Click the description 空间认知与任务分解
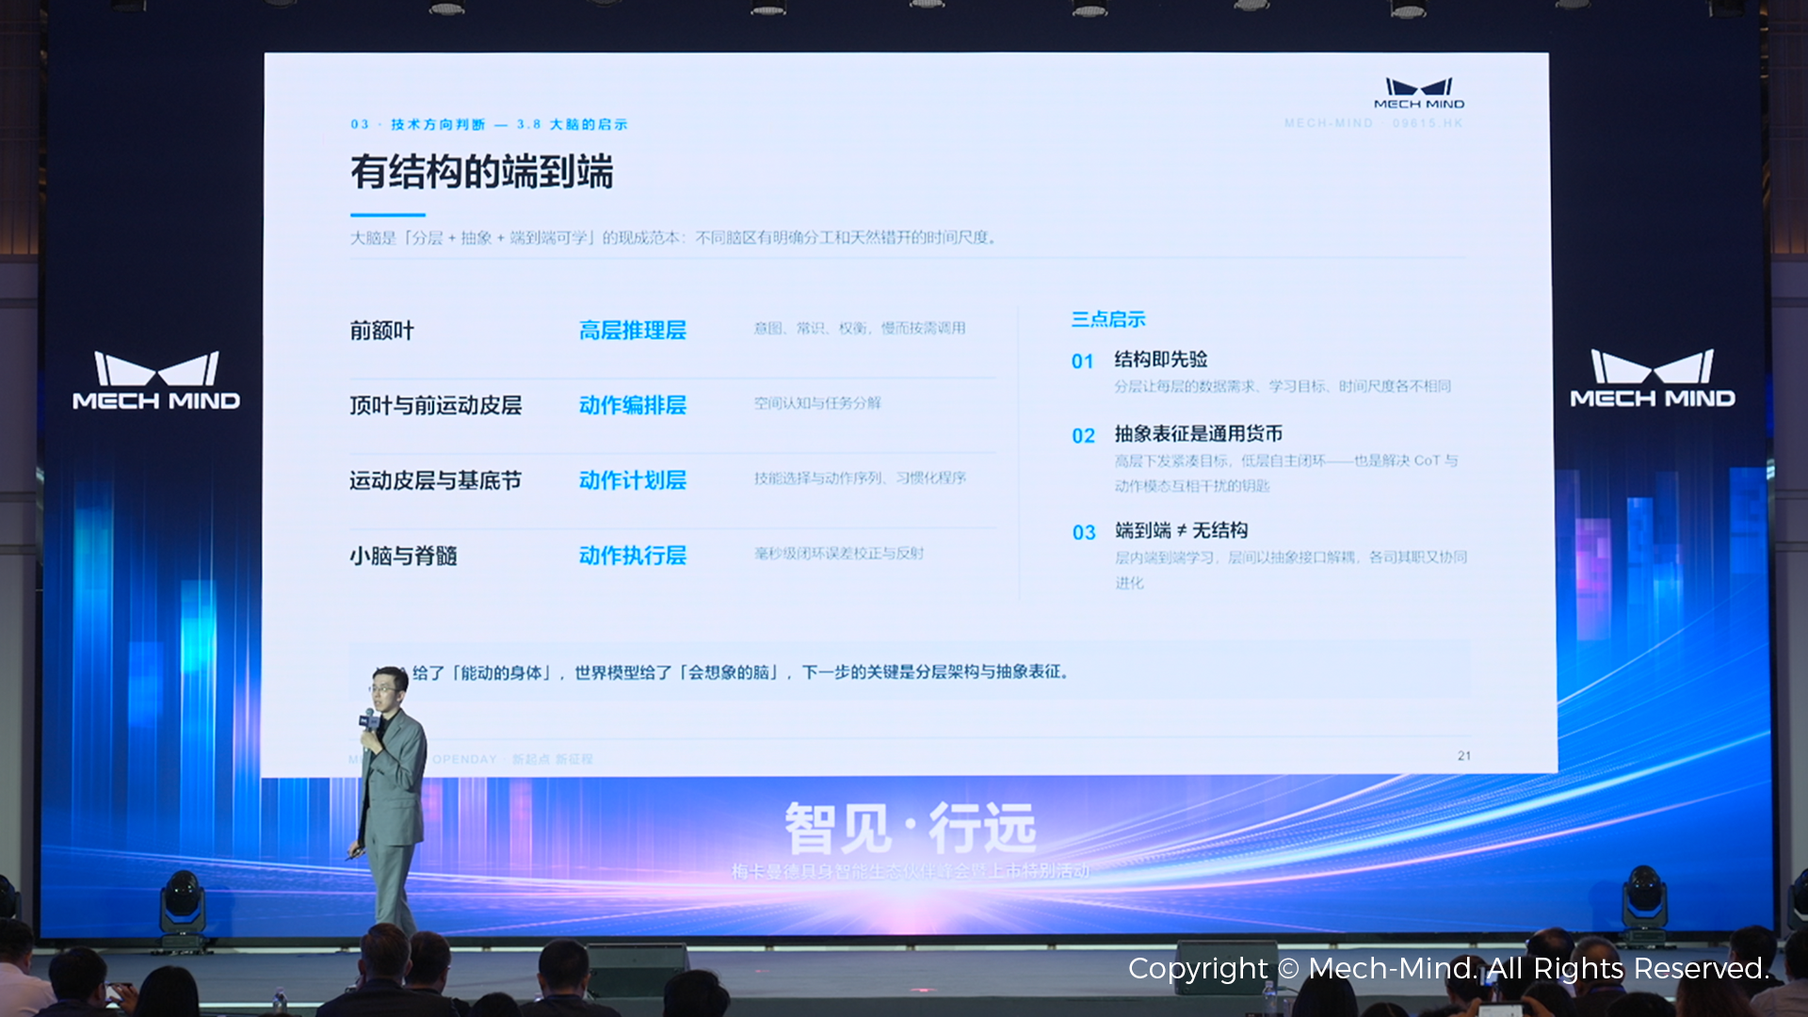 (x=817, y=403)
